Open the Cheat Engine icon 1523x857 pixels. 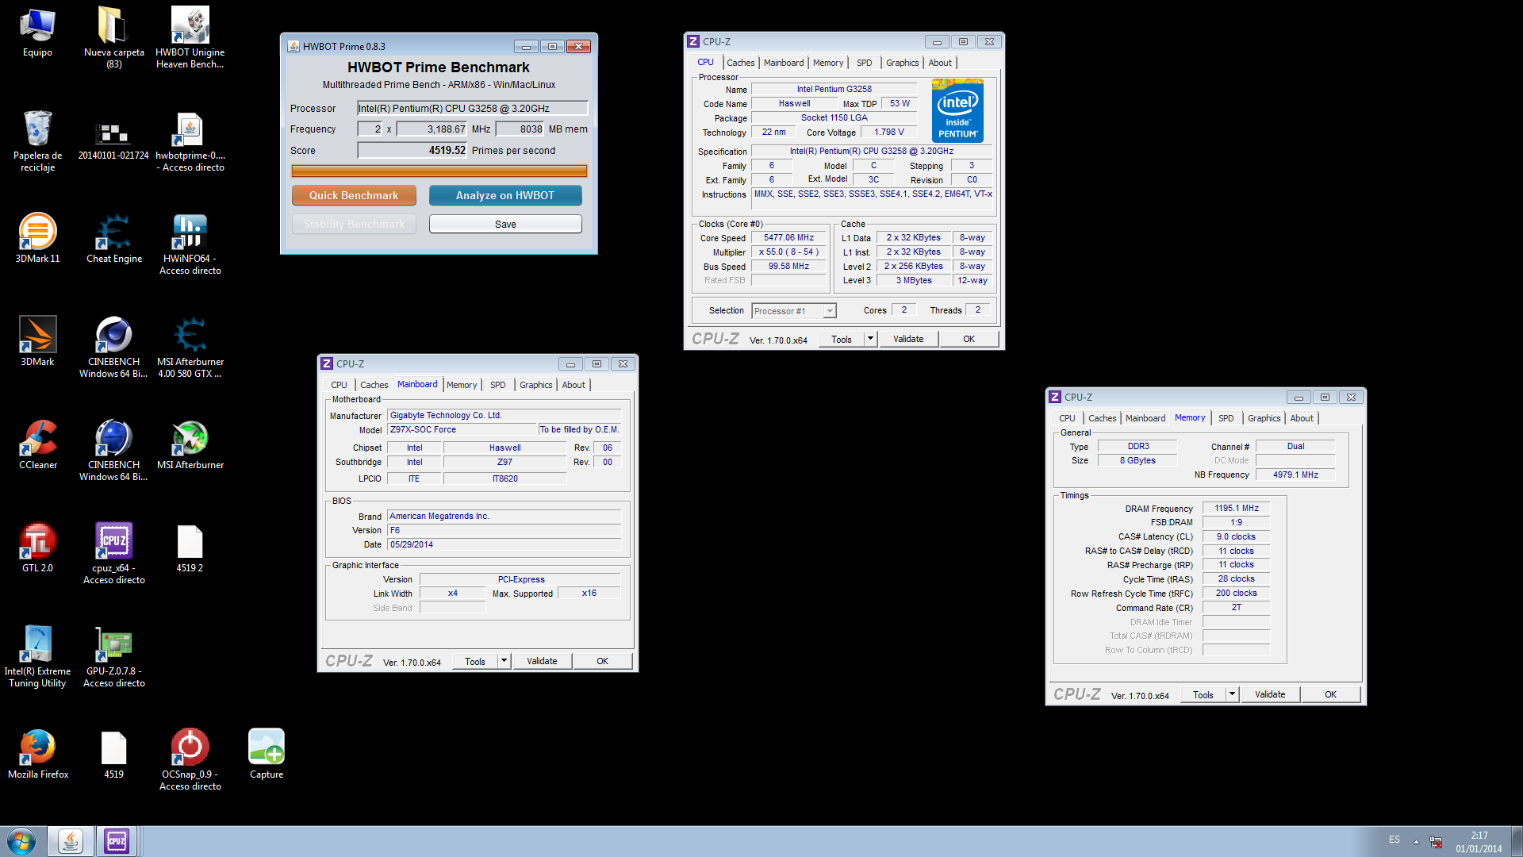point(114,238)
